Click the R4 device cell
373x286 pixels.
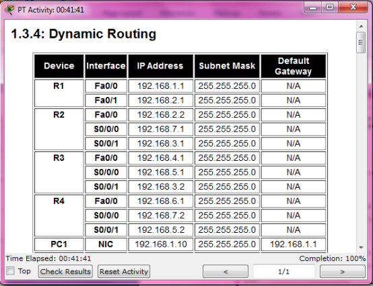coord(59,215)
